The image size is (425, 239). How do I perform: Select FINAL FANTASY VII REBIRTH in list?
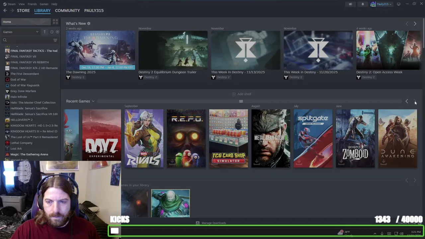(x=30, y=62)
